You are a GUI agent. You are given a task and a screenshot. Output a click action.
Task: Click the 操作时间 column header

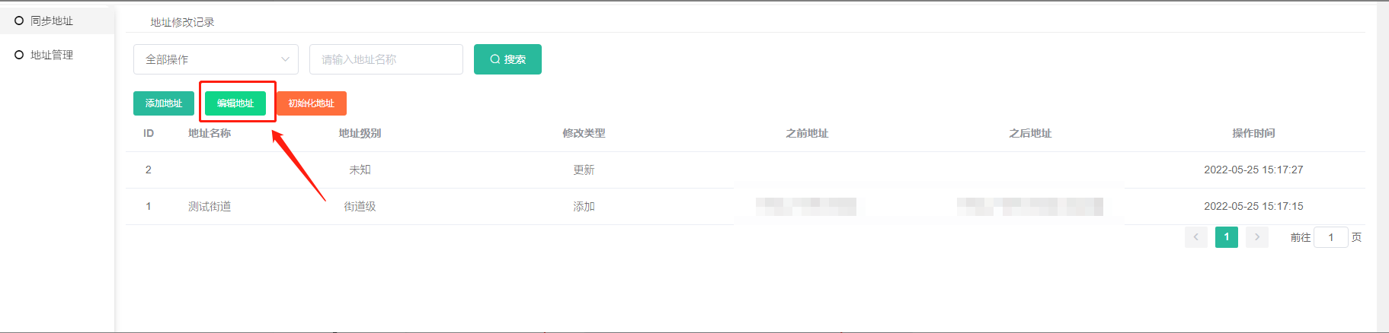(1253, 133)
